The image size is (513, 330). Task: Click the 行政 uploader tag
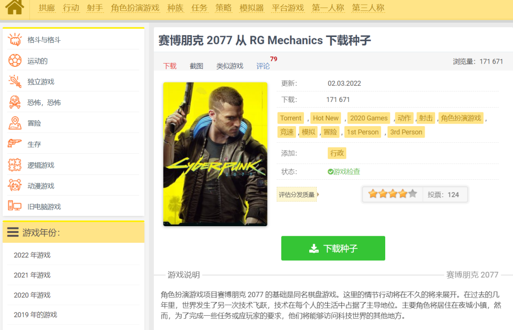pyautogui.click(x=337, y=153)
